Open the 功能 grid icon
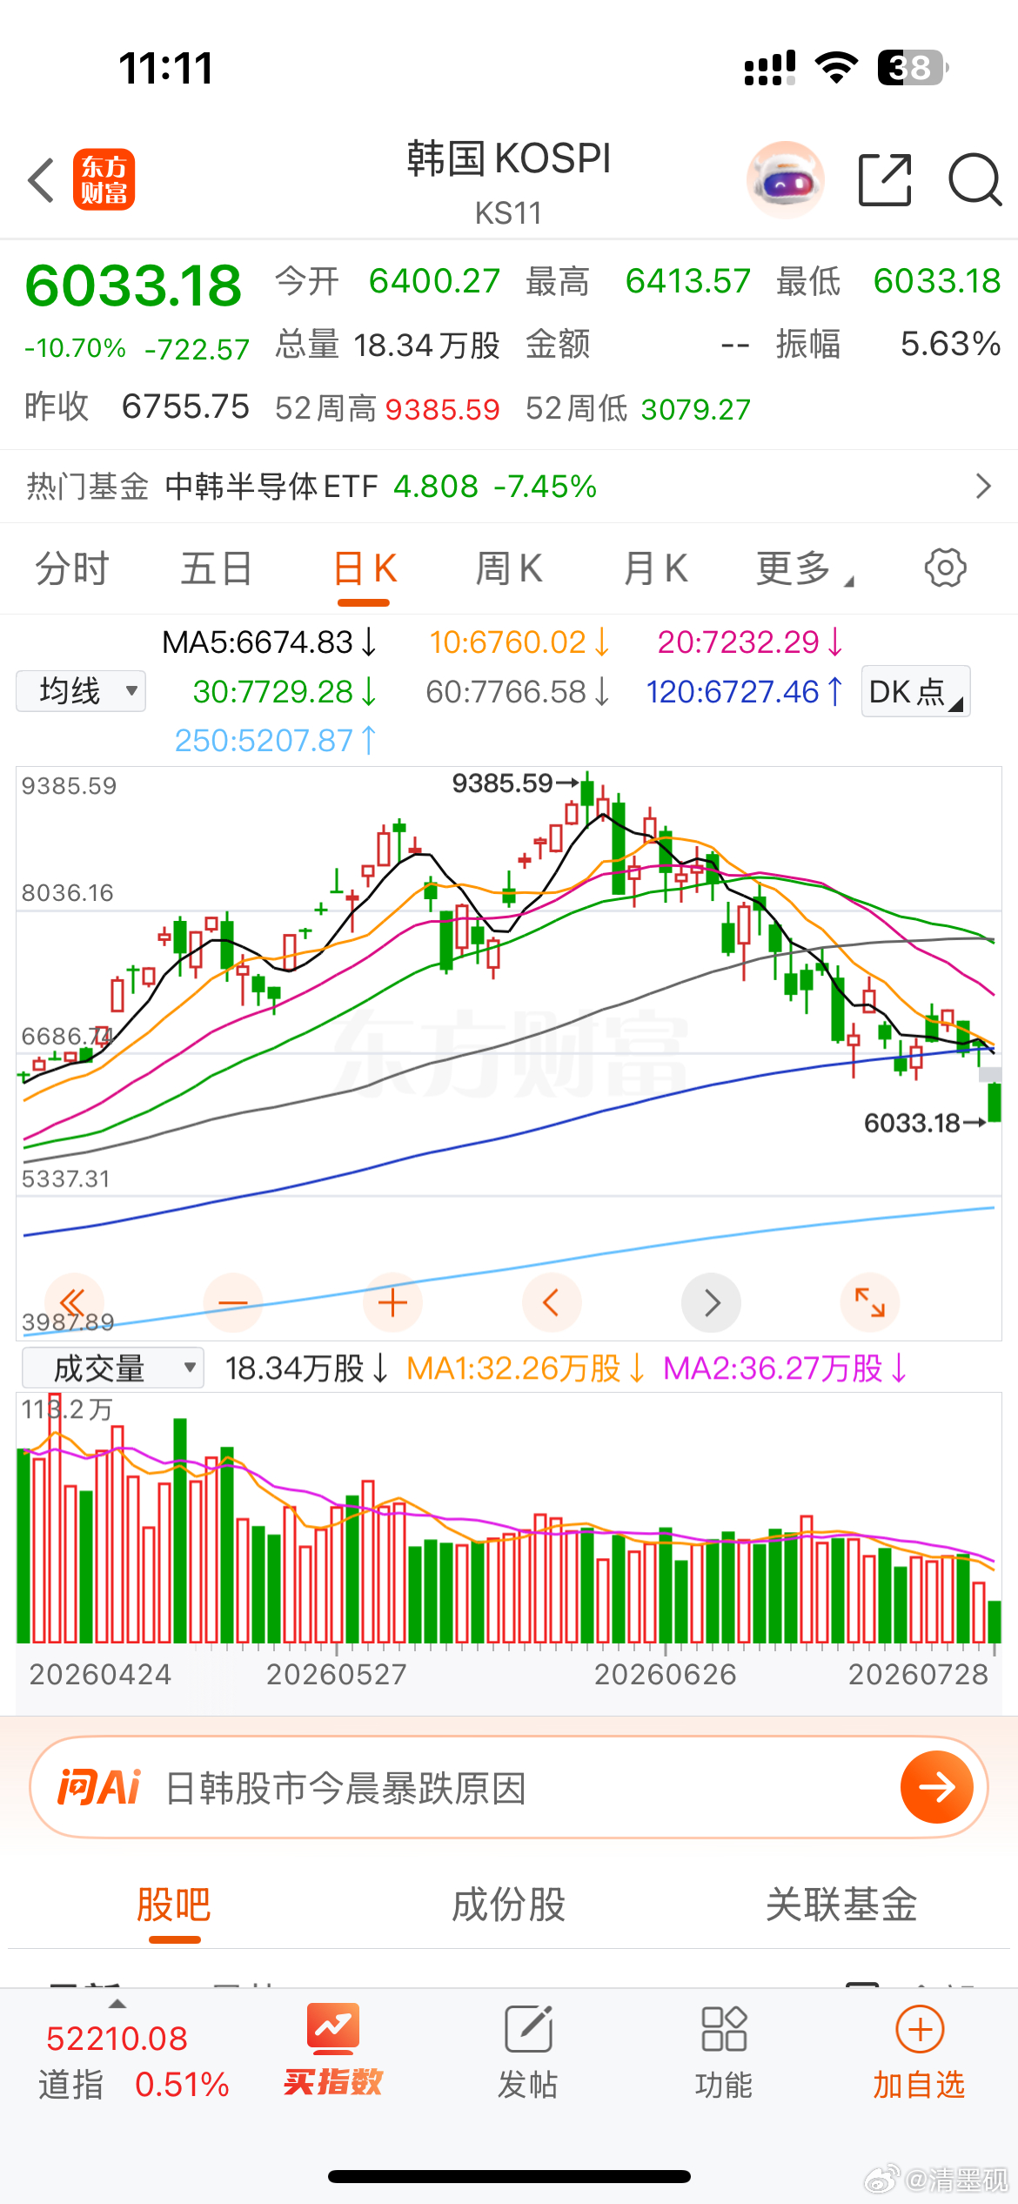 click(724, 2028)
